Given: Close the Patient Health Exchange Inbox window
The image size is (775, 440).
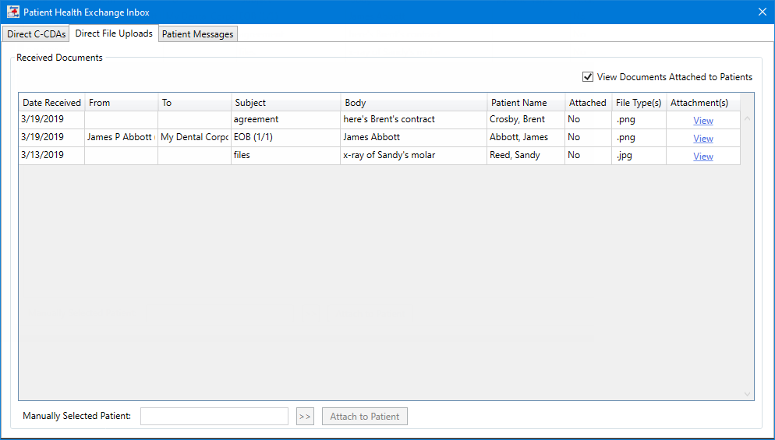Looking at the screenshot, I should pyautogui.click(x=762, y=12).
